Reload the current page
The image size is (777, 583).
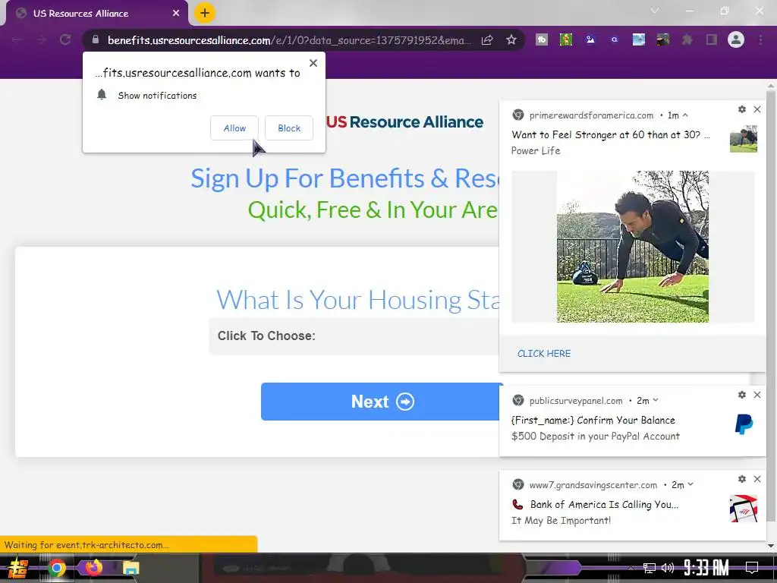(x=65, y=39)
